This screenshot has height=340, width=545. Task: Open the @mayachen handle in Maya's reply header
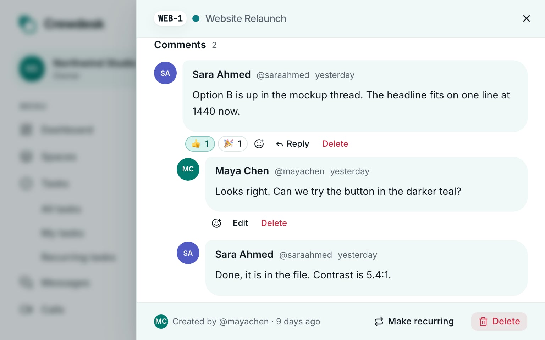click(x=299, y=171)
